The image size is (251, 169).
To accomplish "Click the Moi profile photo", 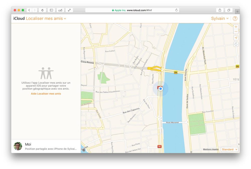I will pyautogui.click(x=18, y=146).
